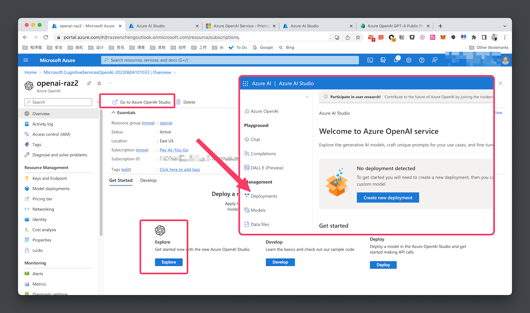Open the Azure portal hamburger menu

(26, 60)
